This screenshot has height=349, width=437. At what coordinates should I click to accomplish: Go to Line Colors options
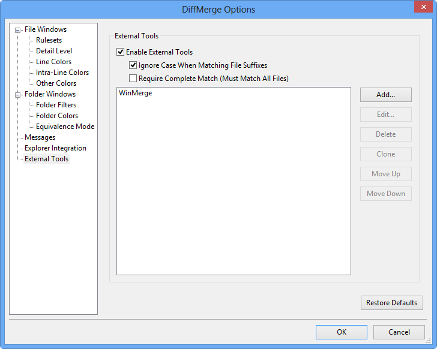pyautogui.click(x=53, y=62)
